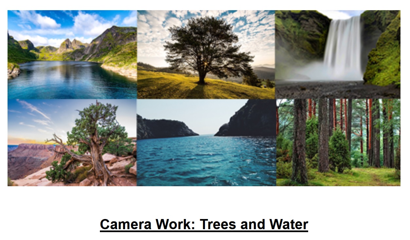410x240 pixels.
Task: Open the pine forest photo
Action: point(338,143)
